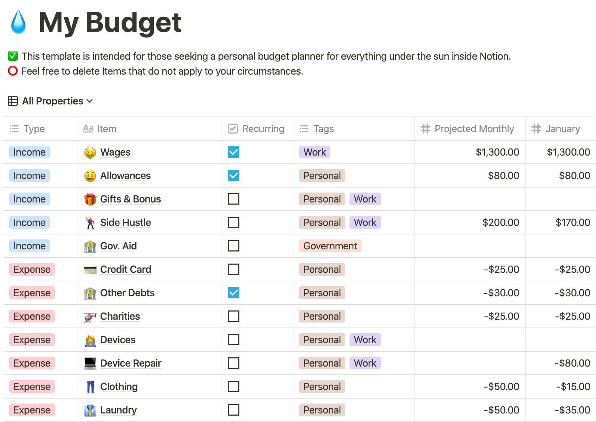
Task: Click the jeans icon next to Clothing
Action: point(90,386)
